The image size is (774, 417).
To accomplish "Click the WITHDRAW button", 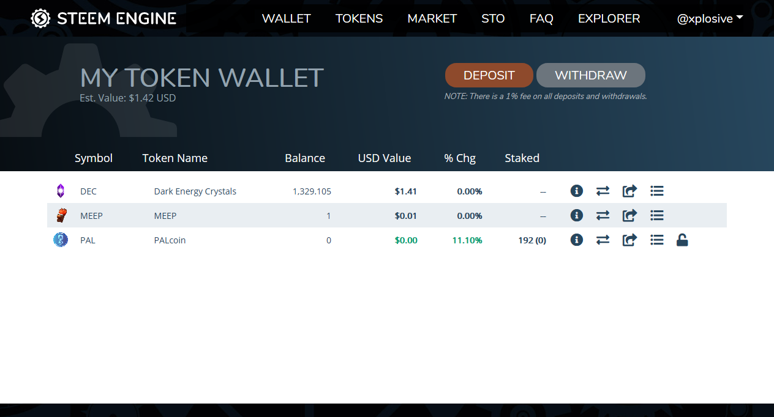I will click(x=591, y=75).
